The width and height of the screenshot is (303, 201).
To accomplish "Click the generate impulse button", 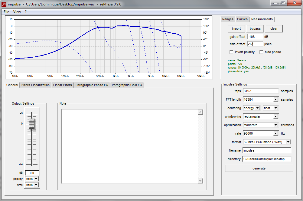I will [259, 169].
